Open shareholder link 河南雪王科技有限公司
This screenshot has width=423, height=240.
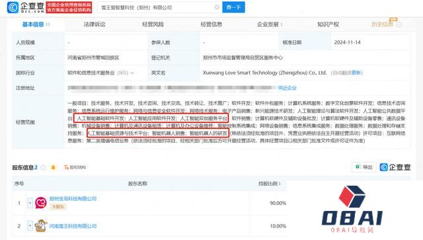[x=73, y=226]
